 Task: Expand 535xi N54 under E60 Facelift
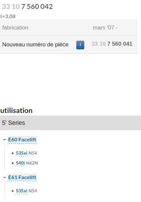13,153
